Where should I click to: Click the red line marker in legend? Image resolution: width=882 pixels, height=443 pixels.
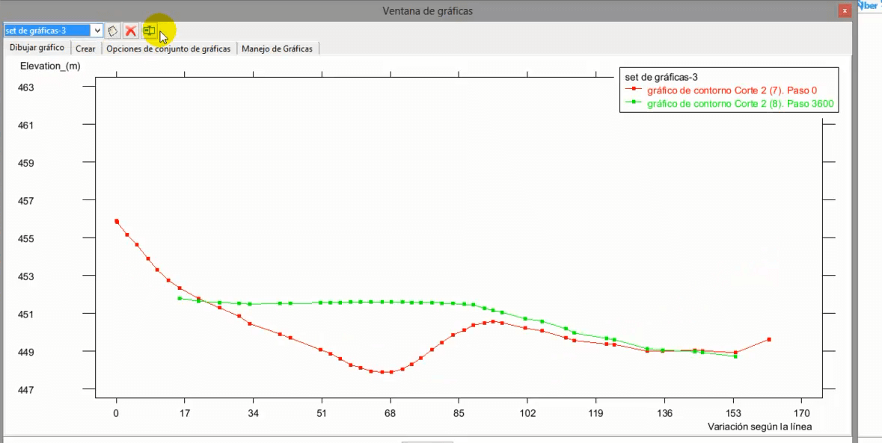pyautogui.click(x=634, y=90)
